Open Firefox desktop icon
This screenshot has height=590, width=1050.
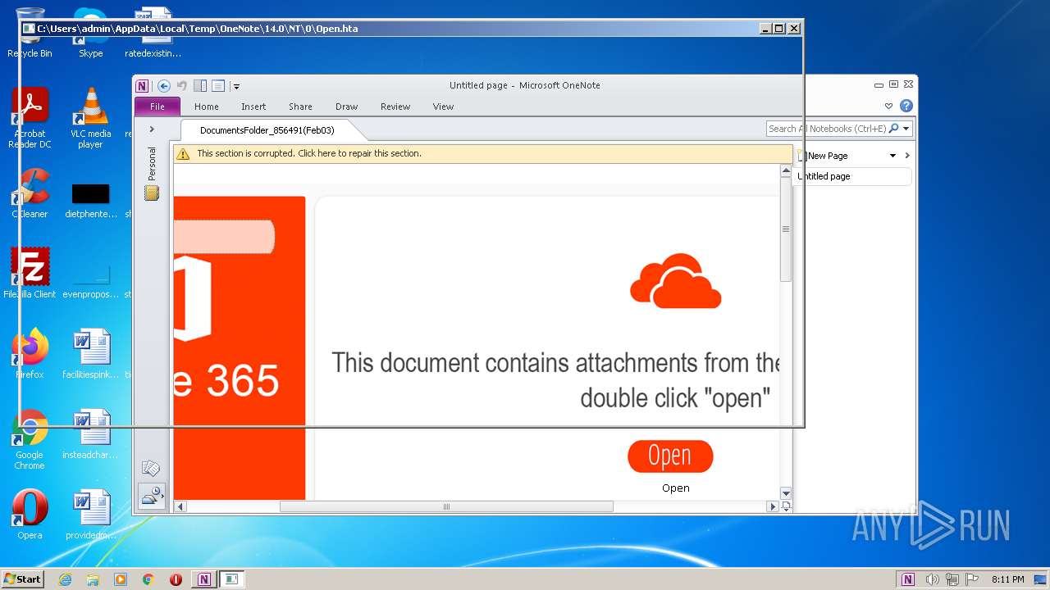[x=30, y=353]
